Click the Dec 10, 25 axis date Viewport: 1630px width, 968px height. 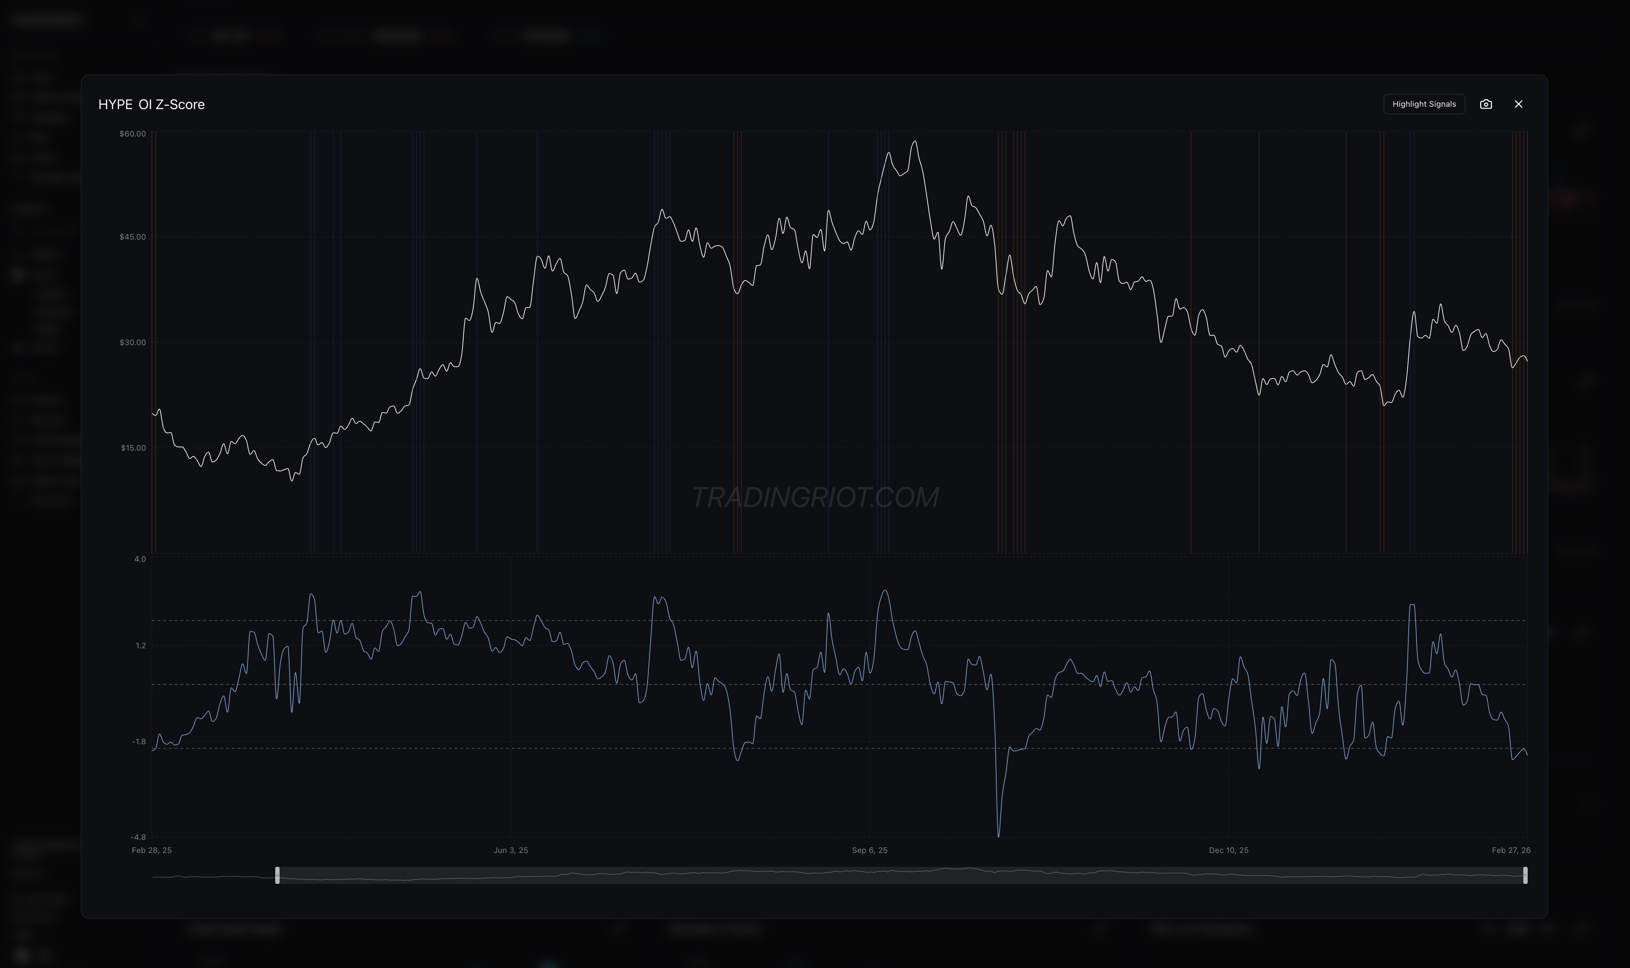click(x=1228, y=850)
